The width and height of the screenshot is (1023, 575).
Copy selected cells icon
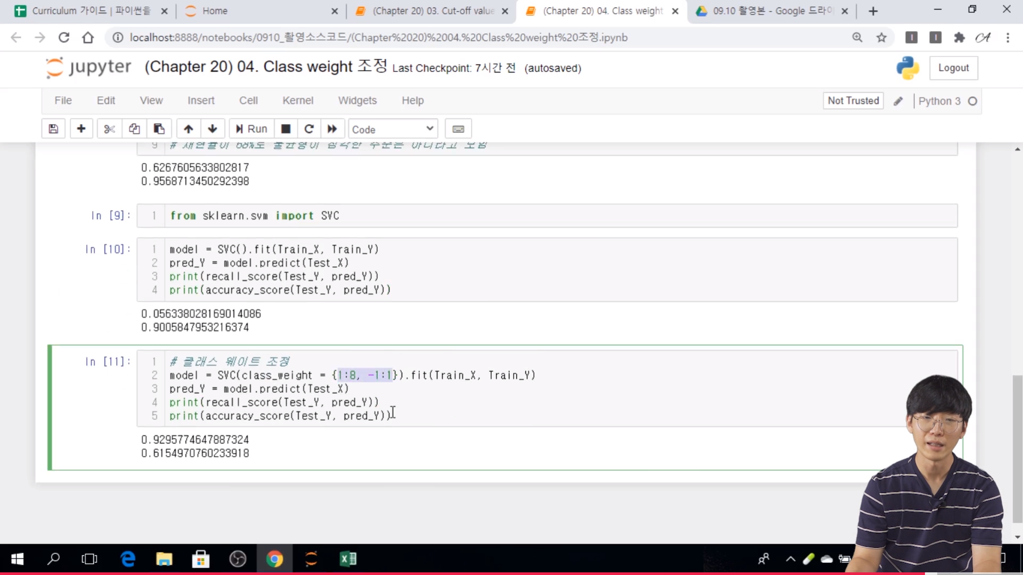[134, 129]
